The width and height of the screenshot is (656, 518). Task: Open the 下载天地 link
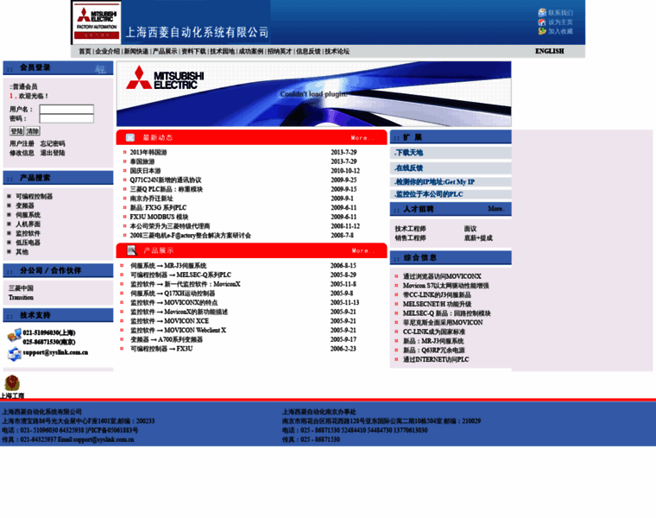408,153
